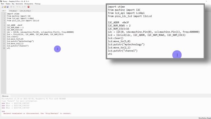The height and width of the screenshot is (119, 211).
Task: Click the line 'from lcd_api import LcdApi'
Action: coord(20,19)
